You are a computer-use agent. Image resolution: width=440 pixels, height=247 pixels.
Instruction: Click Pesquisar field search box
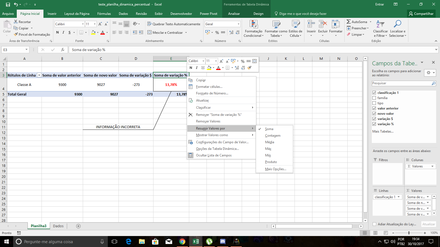pyautogui.click(x=404, y=83)
